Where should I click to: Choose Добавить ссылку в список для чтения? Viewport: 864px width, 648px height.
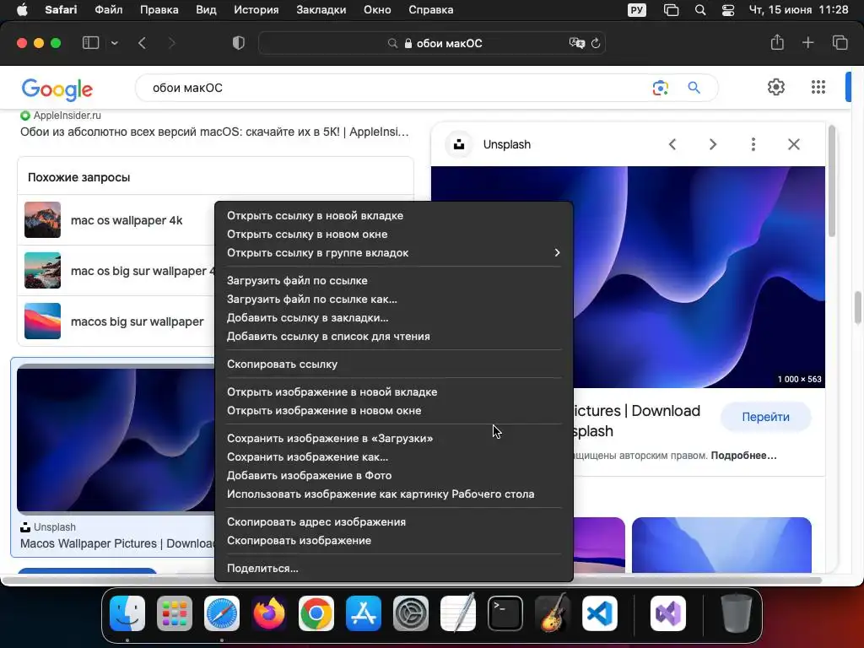pyautogui.click(x=393, y=337)
